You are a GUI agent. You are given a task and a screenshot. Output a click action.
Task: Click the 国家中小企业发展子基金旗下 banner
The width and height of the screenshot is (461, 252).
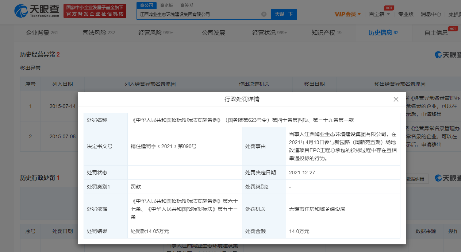click(x=95, y=11)
